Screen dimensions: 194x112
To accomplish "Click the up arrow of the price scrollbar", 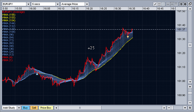I will [190, 9].
